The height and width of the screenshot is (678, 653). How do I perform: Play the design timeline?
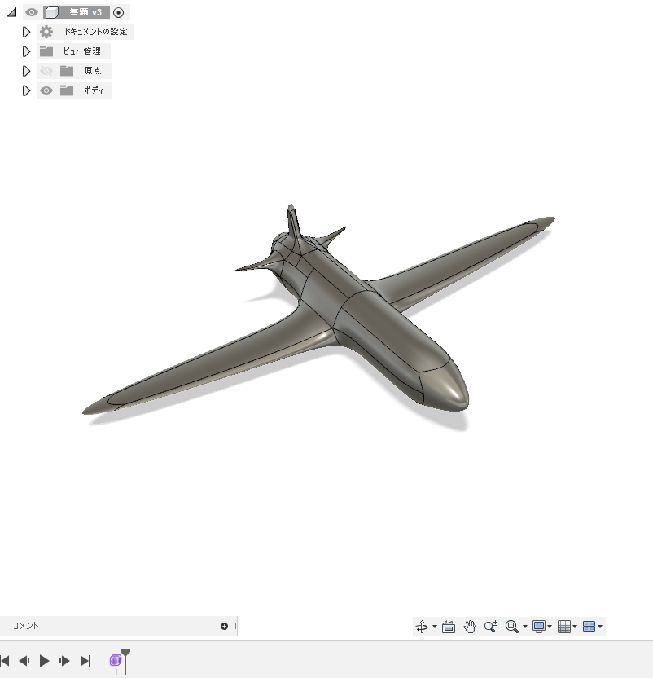click(44, 661)
